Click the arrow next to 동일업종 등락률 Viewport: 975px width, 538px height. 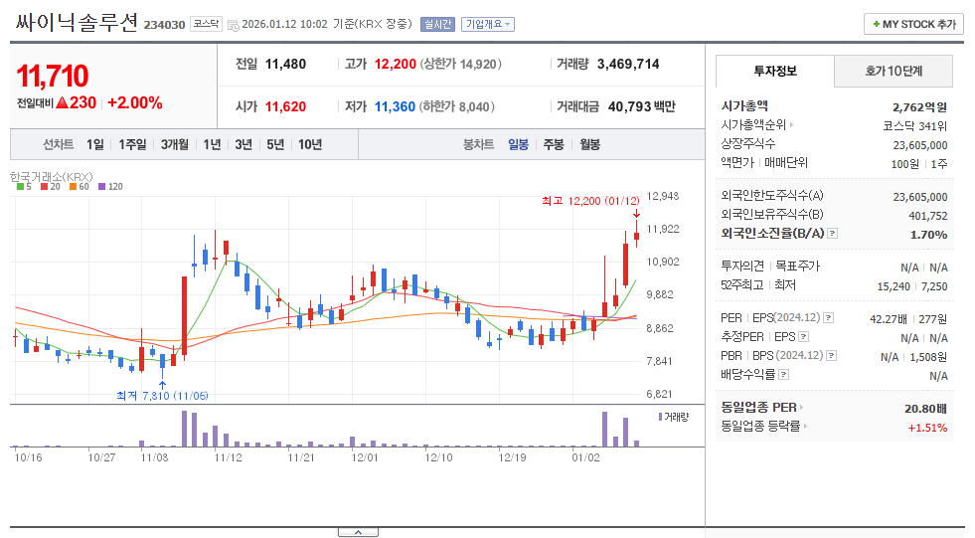(x=805, y=426)
